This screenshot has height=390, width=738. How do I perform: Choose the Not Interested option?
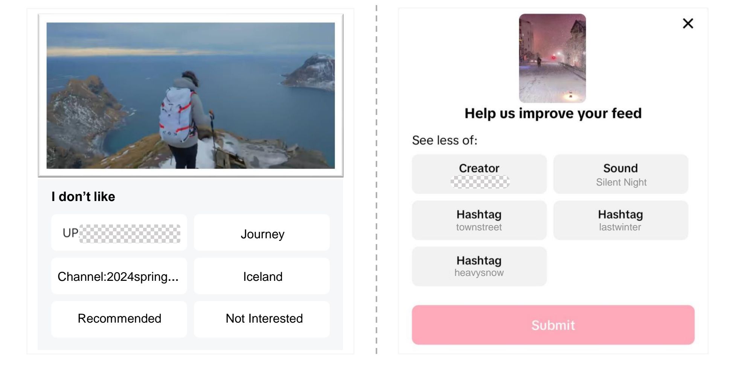point(262,319)
